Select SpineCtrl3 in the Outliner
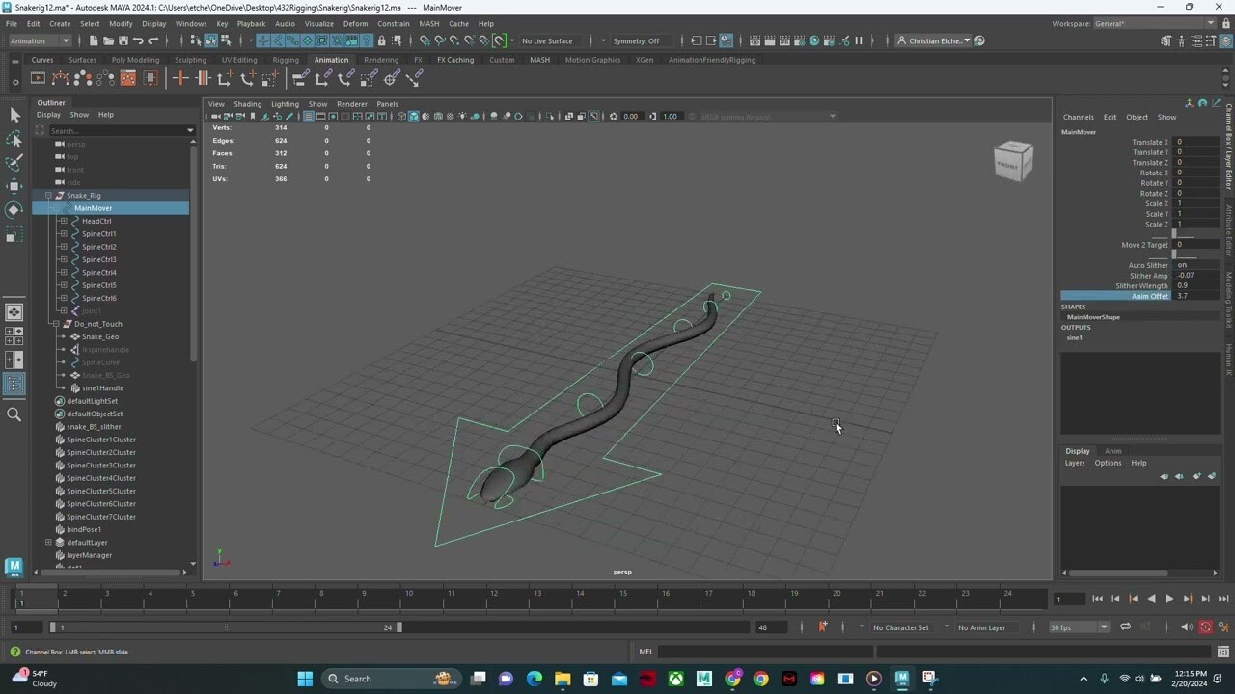1235x694 pixels. [99, 259]
